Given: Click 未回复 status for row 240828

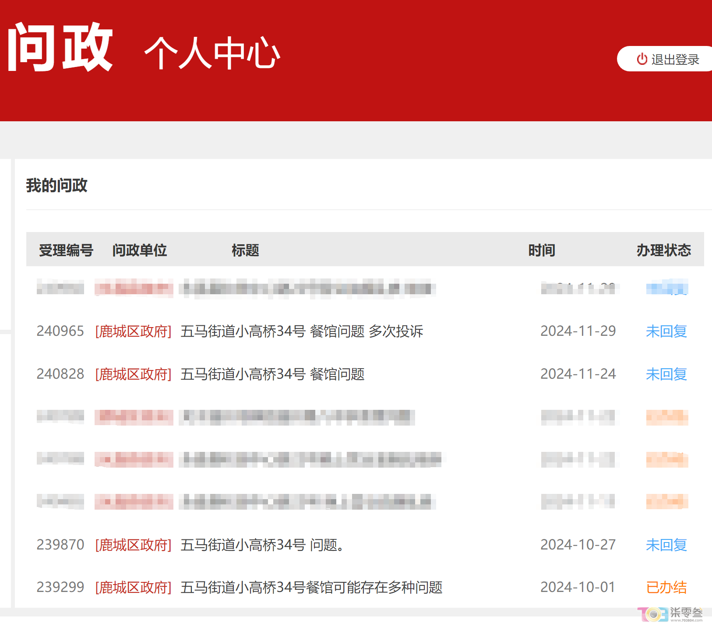Looking at the screenshot, I should (x=666, y=374).
